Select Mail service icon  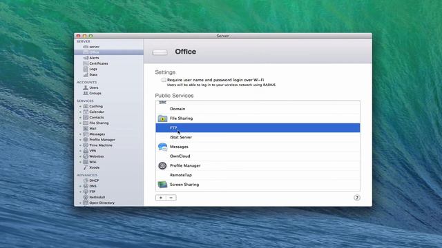click(x=86, y=129)
